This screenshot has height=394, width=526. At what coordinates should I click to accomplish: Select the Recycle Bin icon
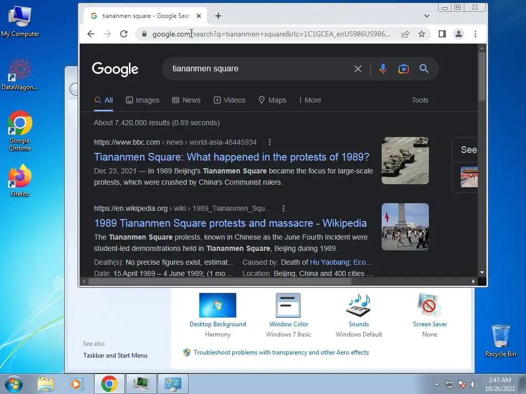pyautogui.click(x=500, y=341)
